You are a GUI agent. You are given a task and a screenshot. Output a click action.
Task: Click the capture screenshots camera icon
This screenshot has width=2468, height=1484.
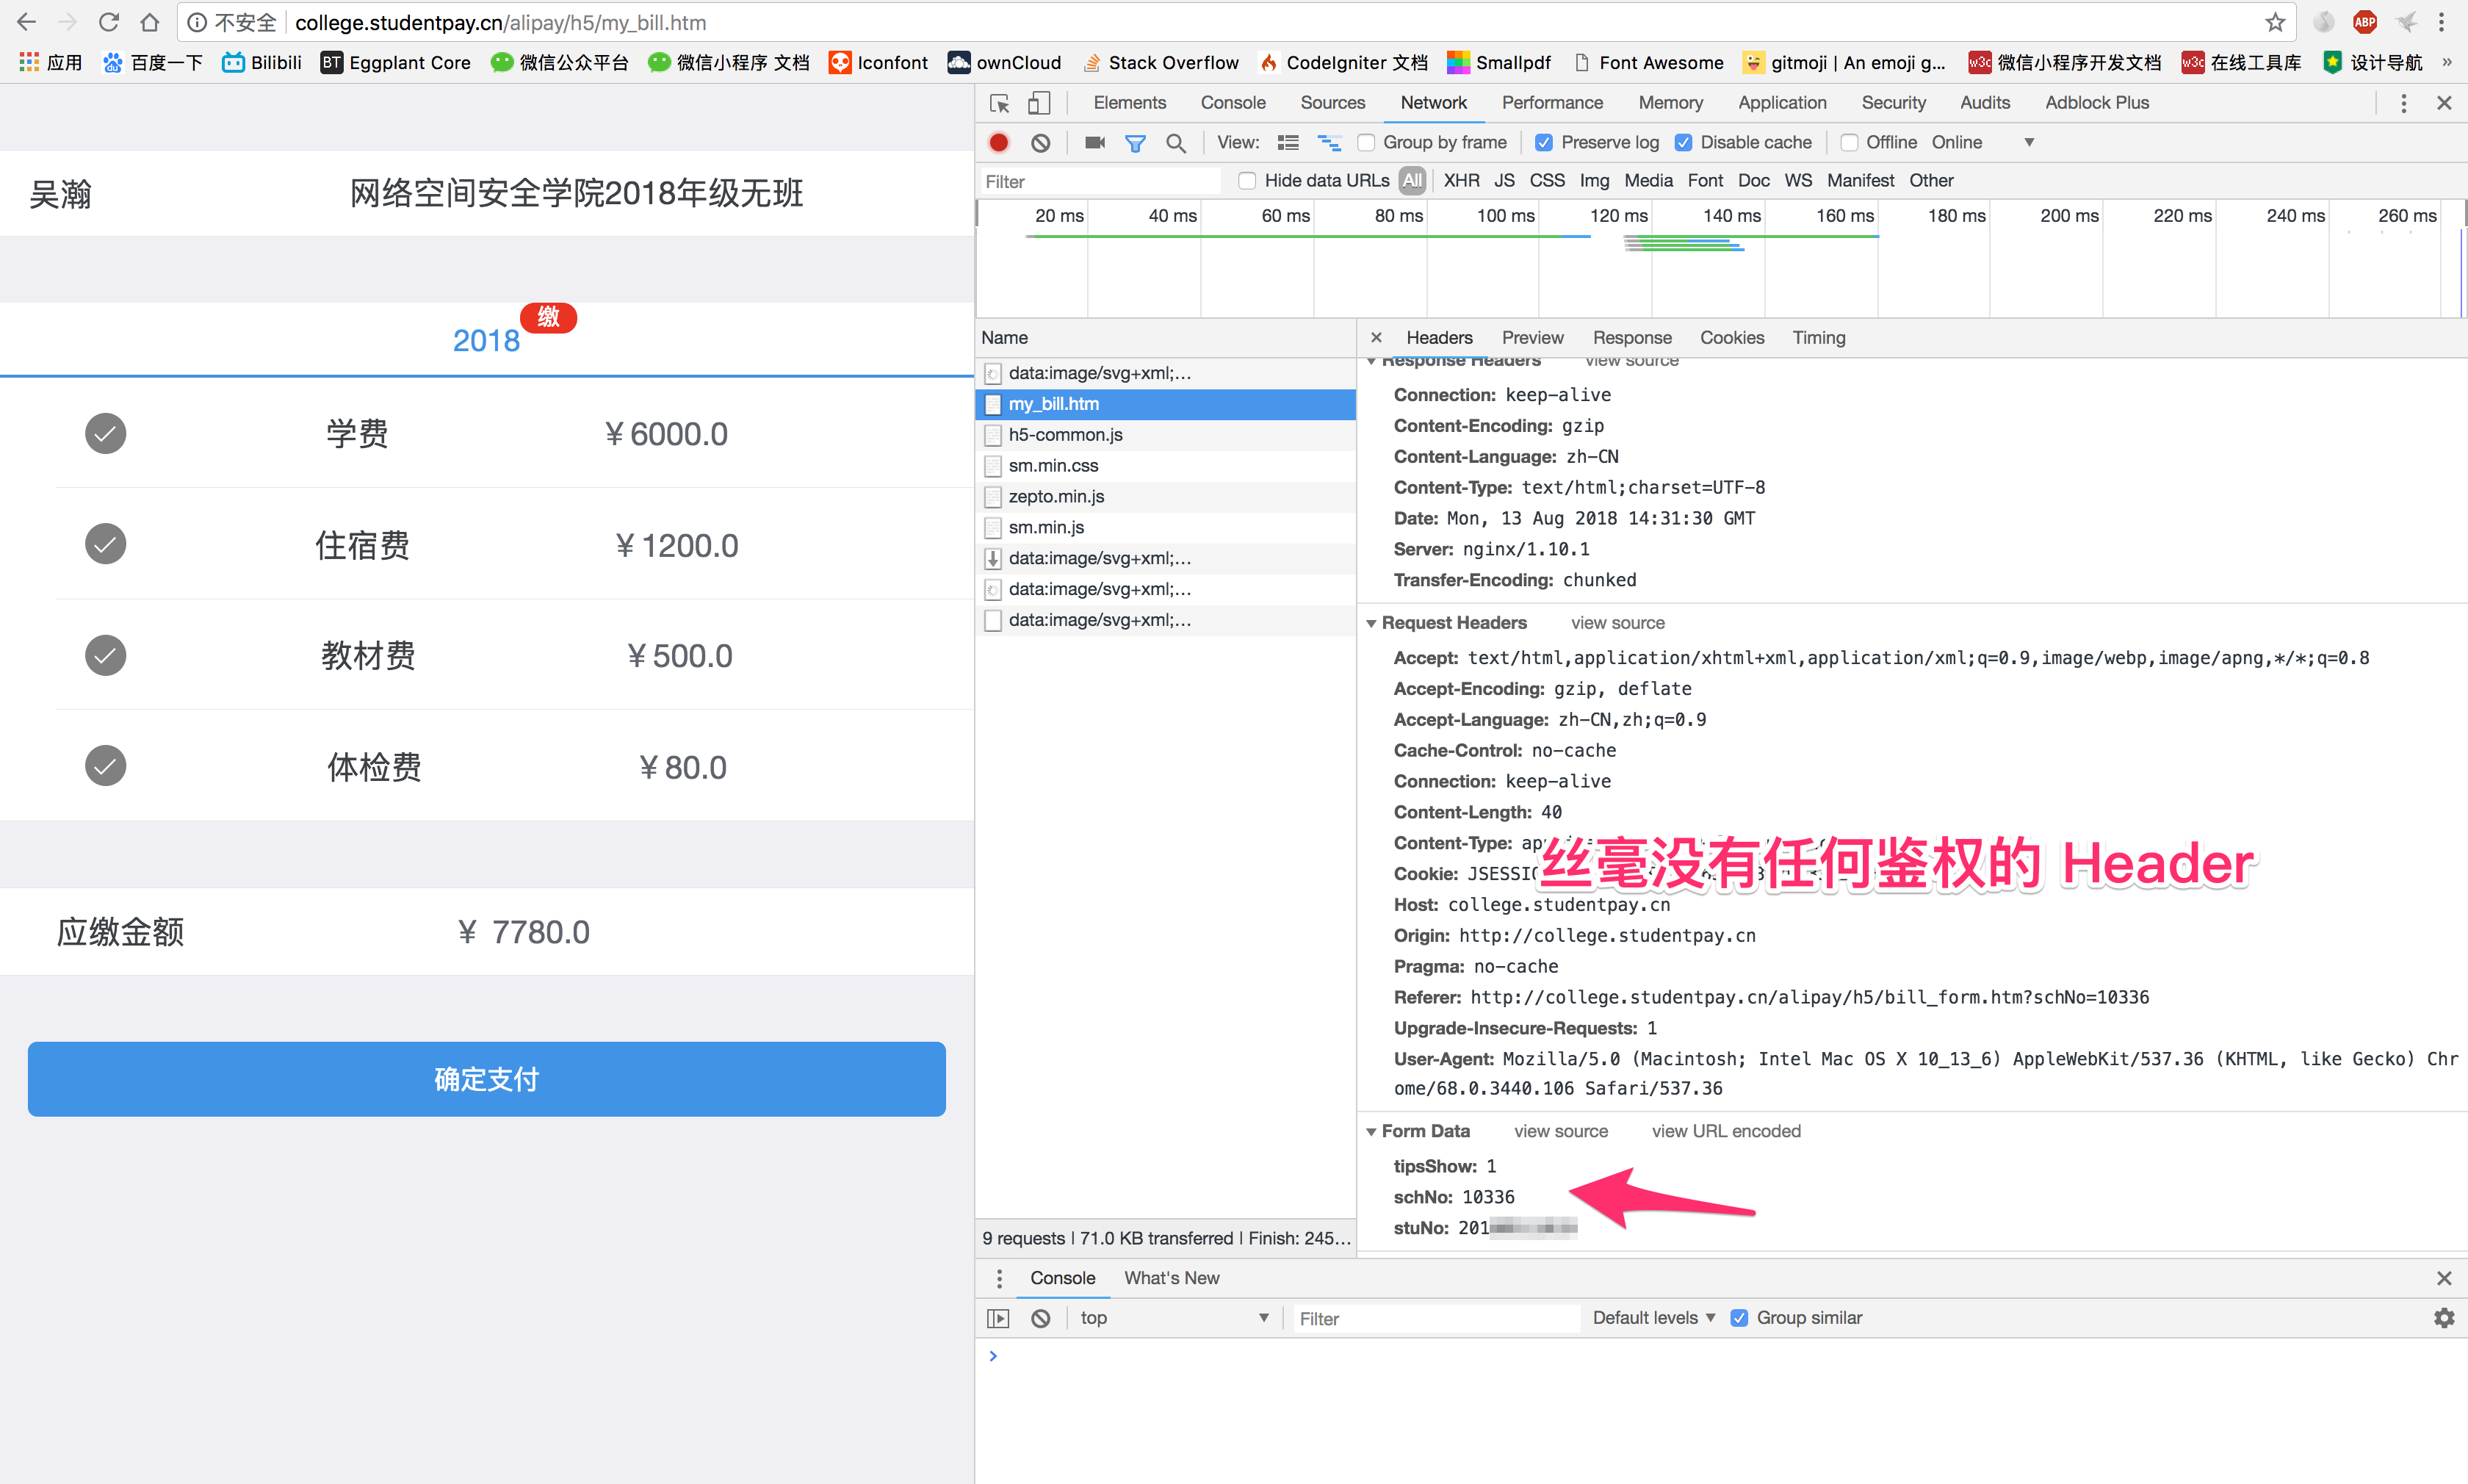click(x=1094, y=143)
